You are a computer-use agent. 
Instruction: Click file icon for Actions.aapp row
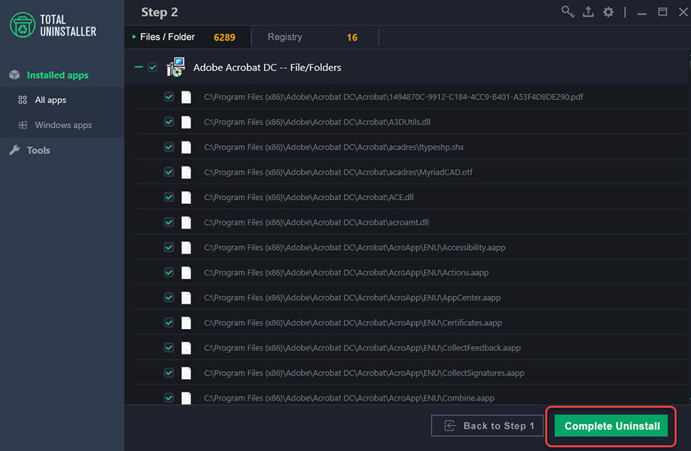(x=186, y=273)
